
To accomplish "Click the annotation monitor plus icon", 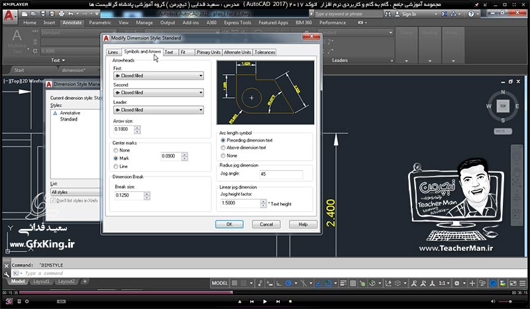I will coord(472,283).
